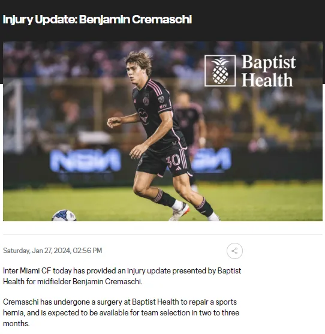Click the 'Inter Miami CF today' opening paragraph

click(122, 276)
